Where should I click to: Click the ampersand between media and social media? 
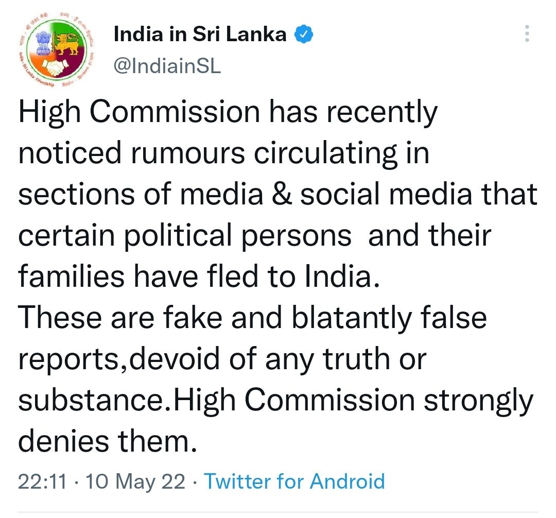tap(282, 195)
